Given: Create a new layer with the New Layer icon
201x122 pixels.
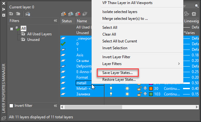Looking at the screenshot, I should click(64, 14).
